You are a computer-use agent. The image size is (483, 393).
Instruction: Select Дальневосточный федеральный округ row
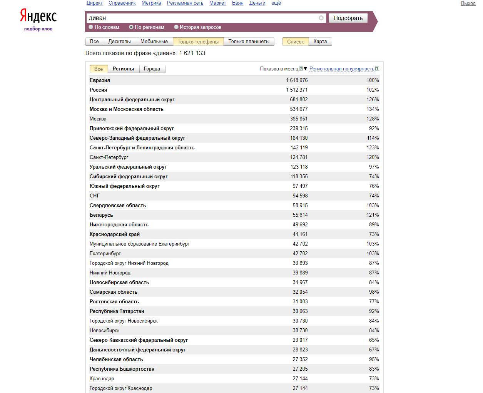coord(234,350)
